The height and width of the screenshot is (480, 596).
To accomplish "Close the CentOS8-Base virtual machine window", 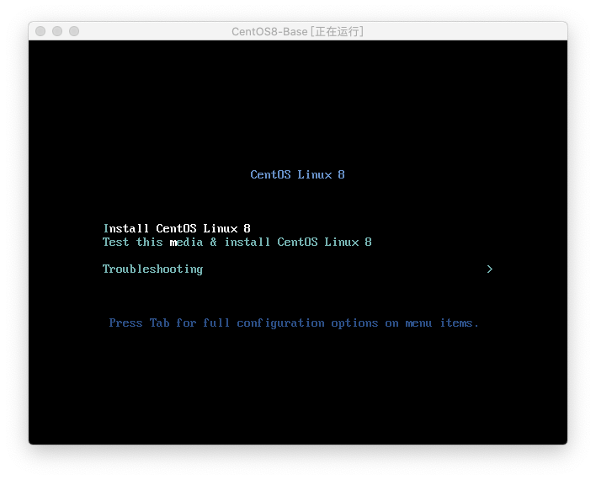I will point(40,31).
